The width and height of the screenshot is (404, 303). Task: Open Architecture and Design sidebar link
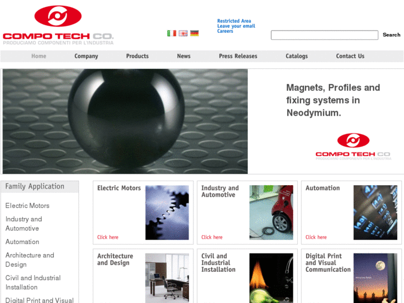point(30,260)
